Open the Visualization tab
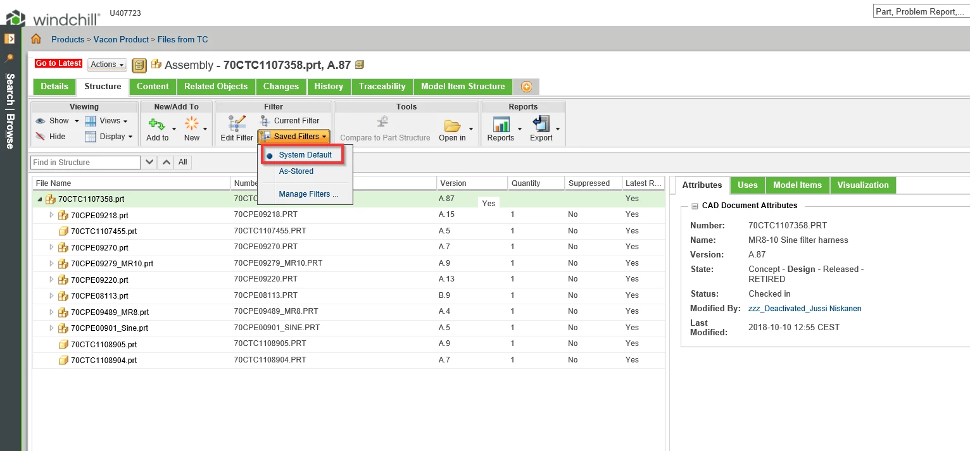Screen dimensions: 970x451 tap(863, 185)
